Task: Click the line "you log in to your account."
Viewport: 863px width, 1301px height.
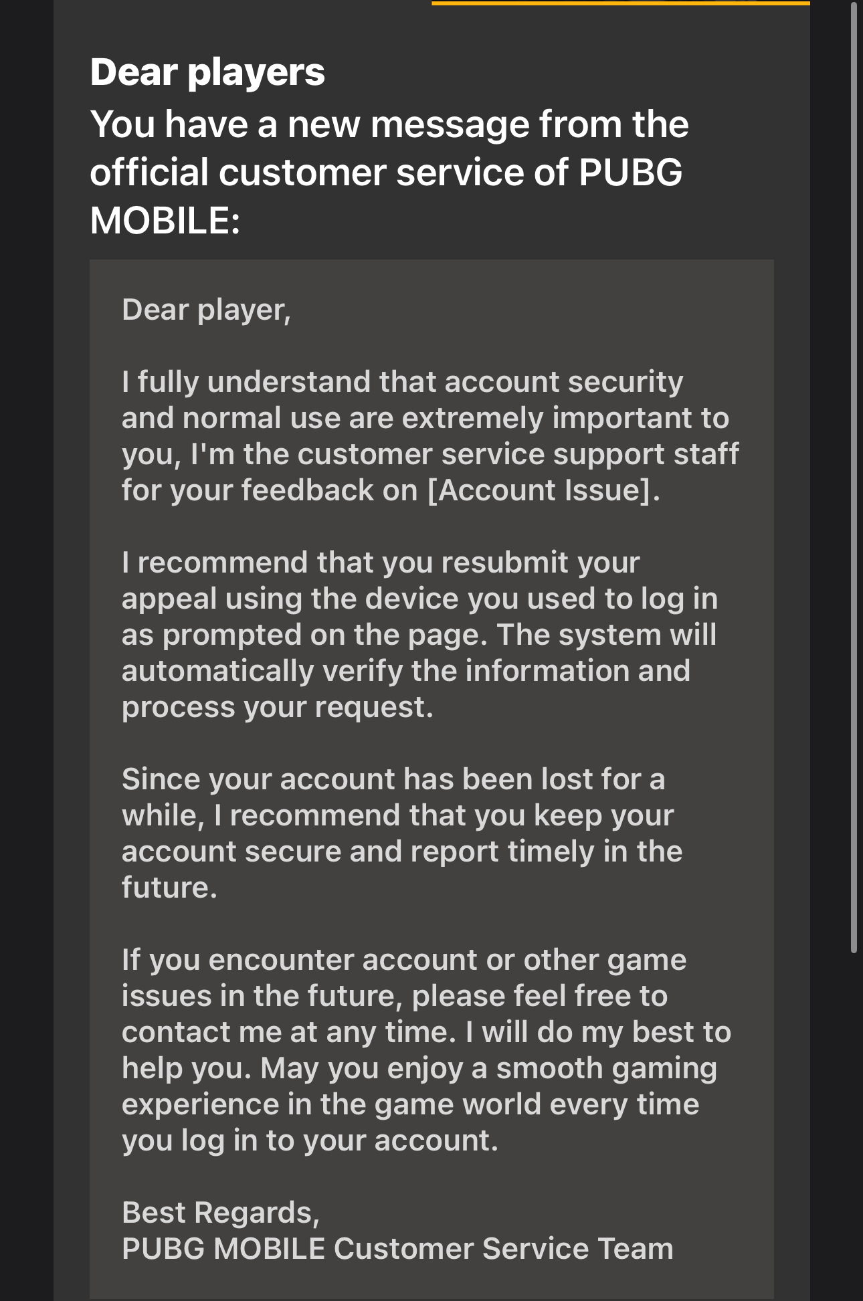Action: (x=310, y=1140)
